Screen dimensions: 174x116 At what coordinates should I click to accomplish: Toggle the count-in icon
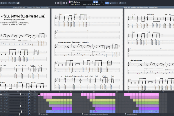pyautogui.click(x=94, y=2)
